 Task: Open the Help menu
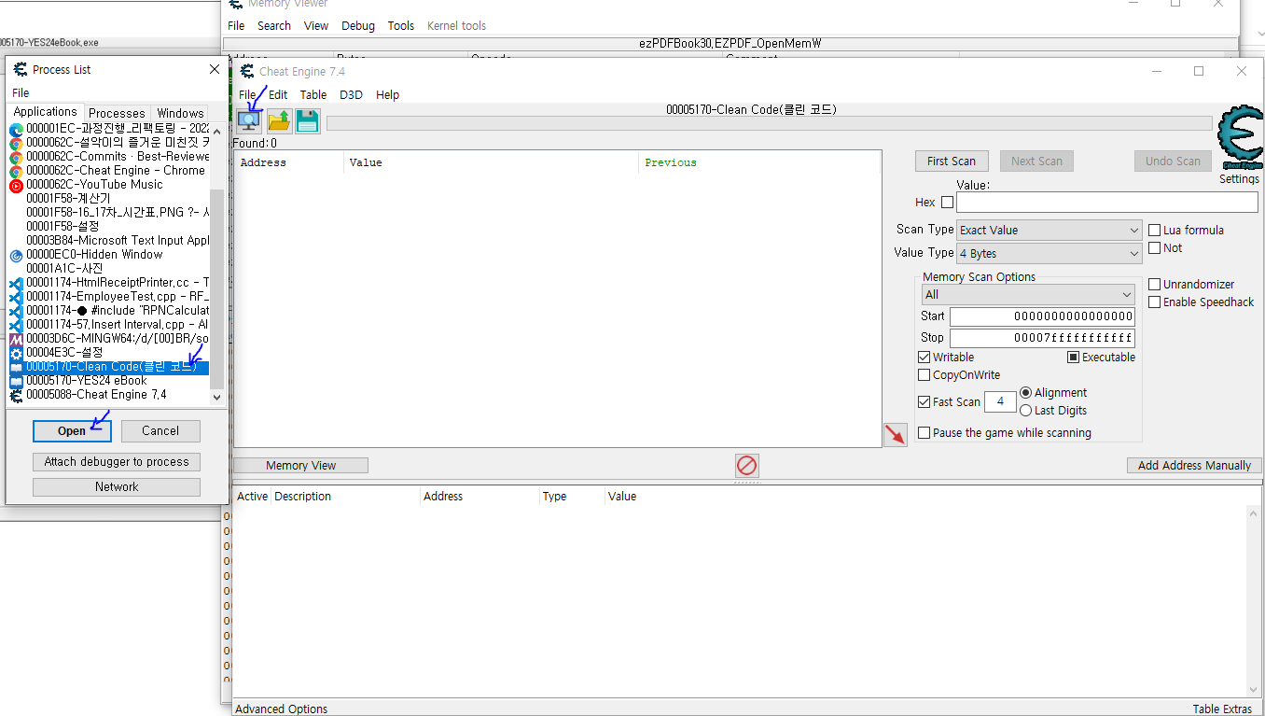(388, 95)
